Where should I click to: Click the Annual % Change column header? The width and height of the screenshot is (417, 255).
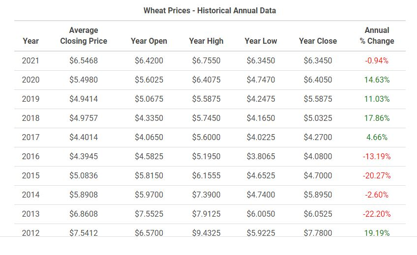coord(377,36)
